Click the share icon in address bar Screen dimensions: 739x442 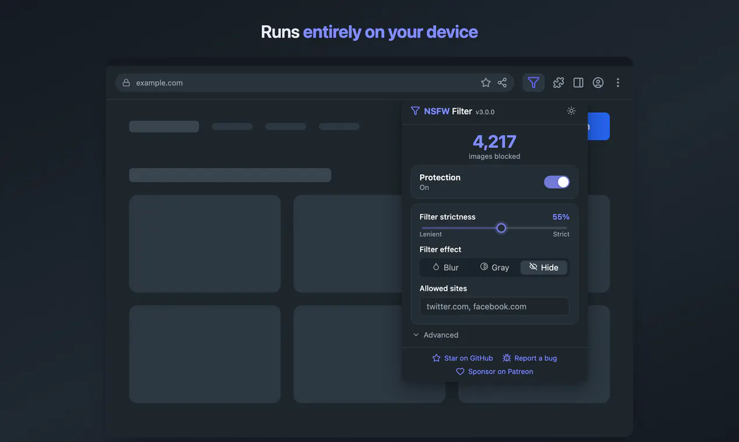tap(502, 83)
